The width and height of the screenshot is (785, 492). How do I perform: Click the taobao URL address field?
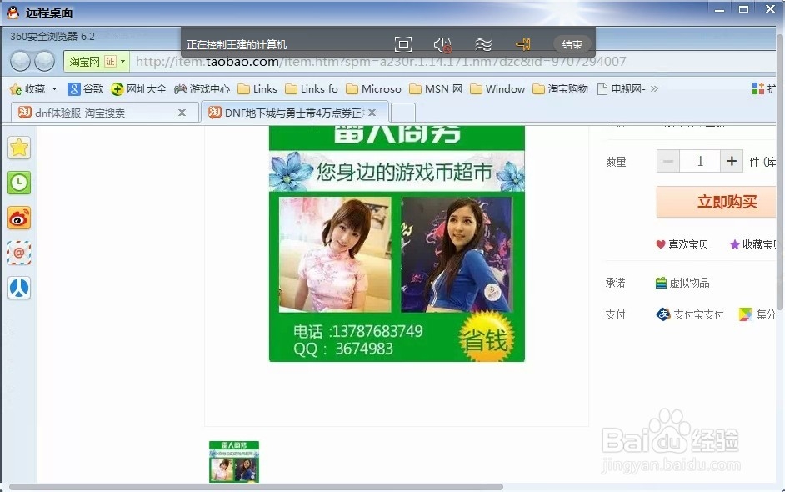tap(381, 62)
